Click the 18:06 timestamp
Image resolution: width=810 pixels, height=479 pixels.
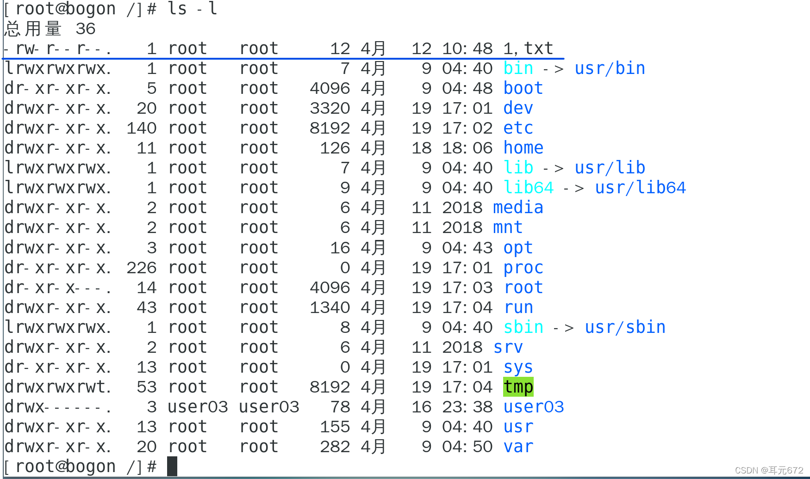[x=467, y=148]
